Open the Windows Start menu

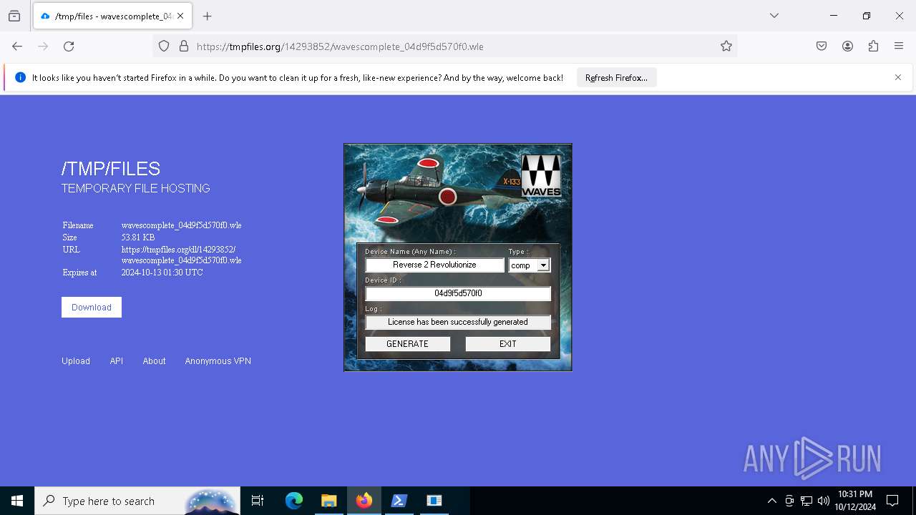[17, 501]
